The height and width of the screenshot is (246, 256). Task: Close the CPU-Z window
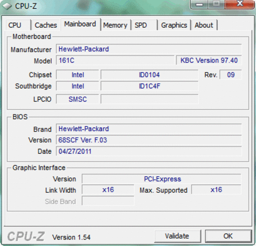(x=240, y=4)
